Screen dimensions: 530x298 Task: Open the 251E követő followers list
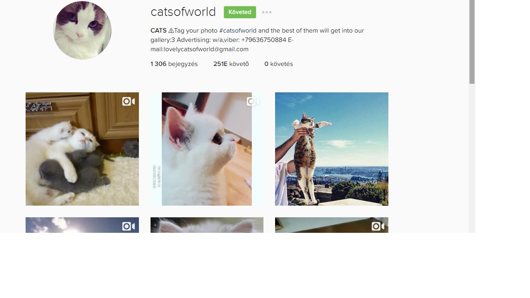tap(231, 64)
